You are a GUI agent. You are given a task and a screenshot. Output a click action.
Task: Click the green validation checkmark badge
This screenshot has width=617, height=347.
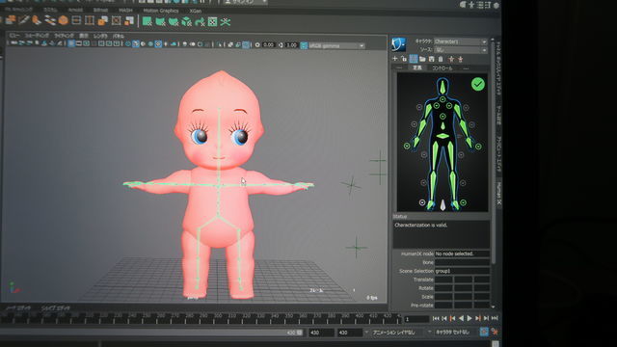(478, 84)
